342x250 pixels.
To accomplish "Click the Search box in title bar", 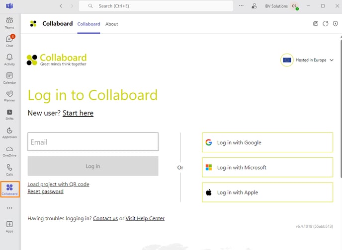I will [x=156, y=6].
